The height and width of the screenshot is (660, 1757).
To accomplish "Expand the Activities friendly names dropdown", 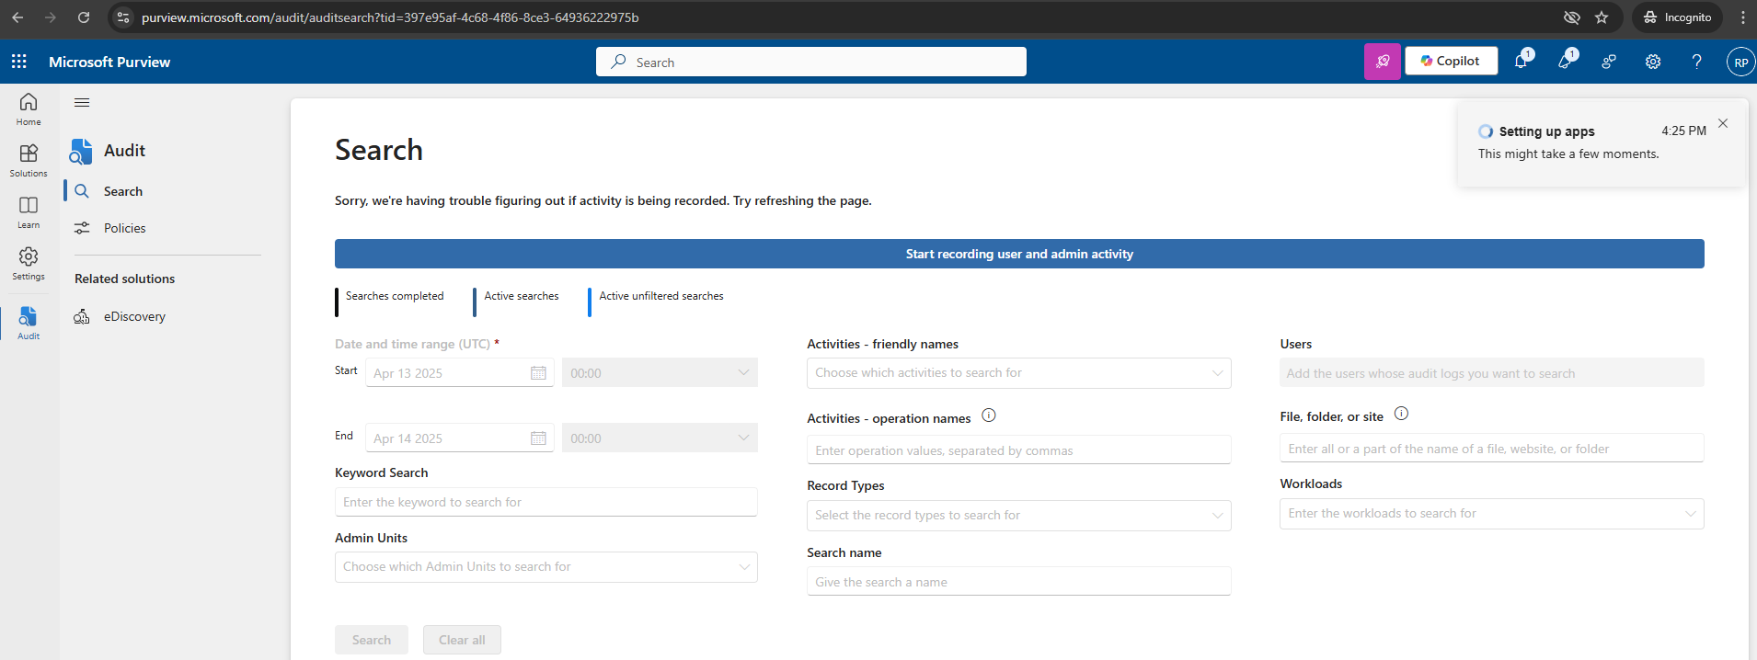I will [x=1018, y=373].
